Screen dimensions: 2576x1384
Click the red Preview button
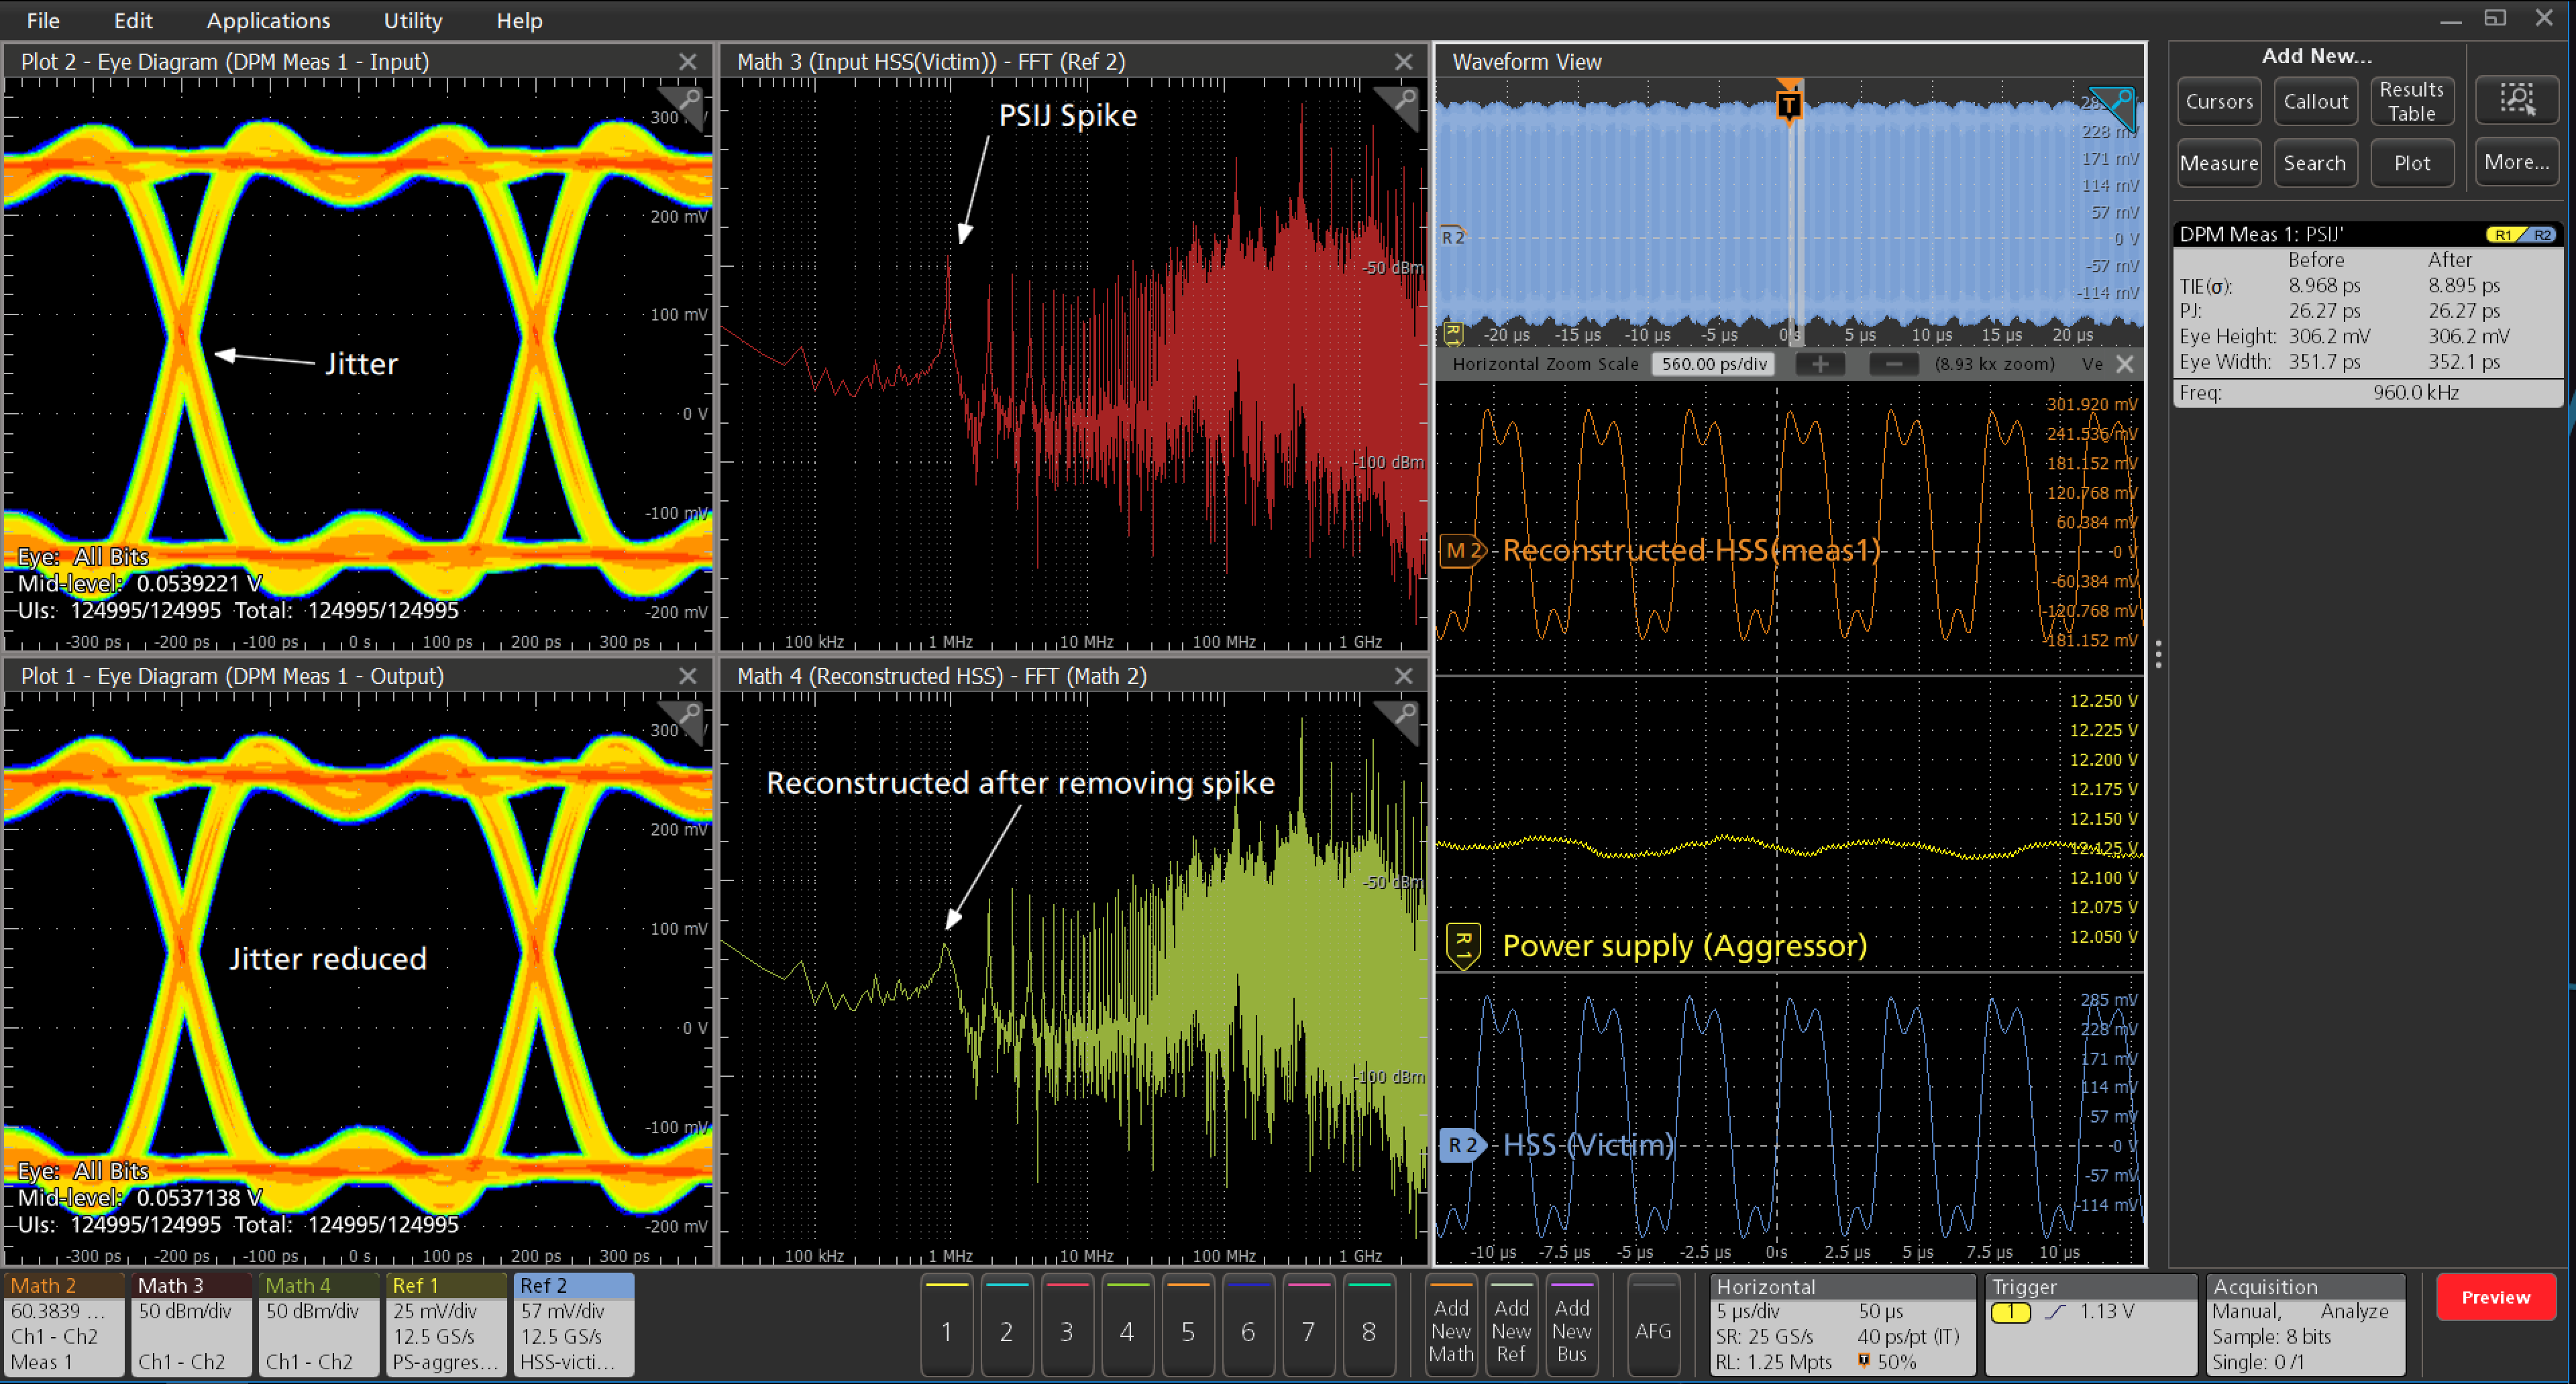click(x=2495, y=1297)
